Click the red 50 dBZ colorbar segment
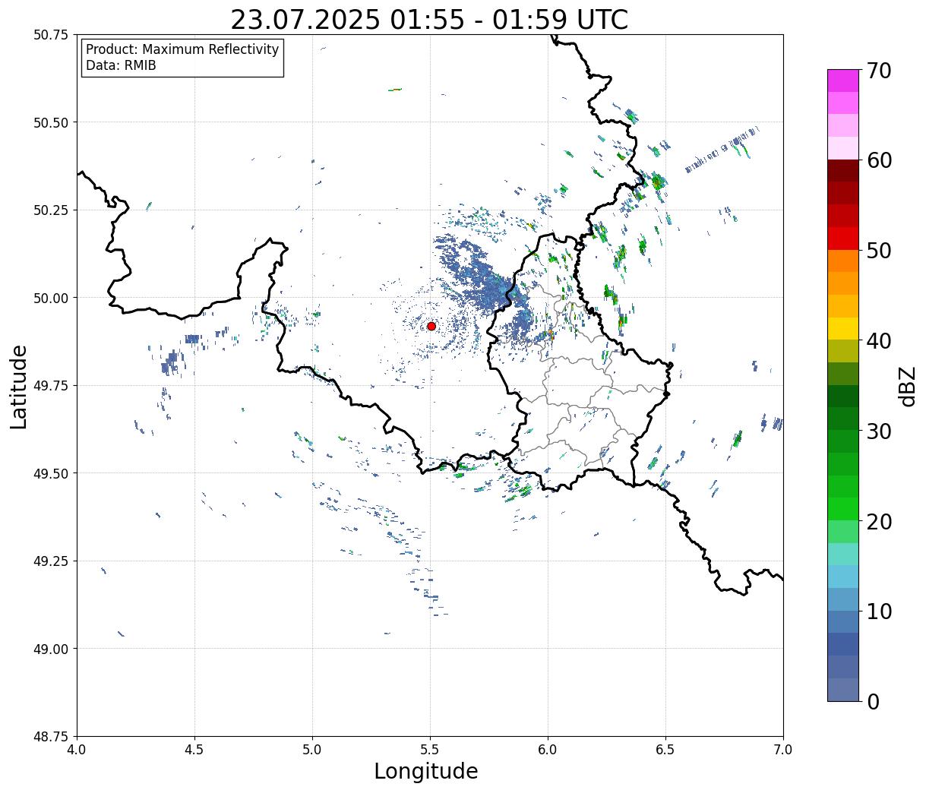 842,239
